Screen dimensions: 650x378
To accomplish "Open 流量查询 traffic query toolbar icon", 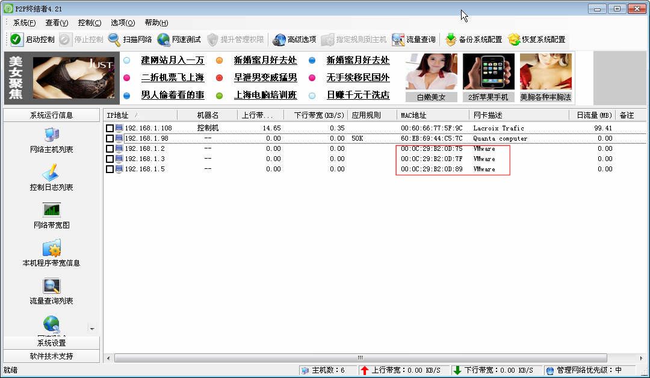I will click(398, 40).
